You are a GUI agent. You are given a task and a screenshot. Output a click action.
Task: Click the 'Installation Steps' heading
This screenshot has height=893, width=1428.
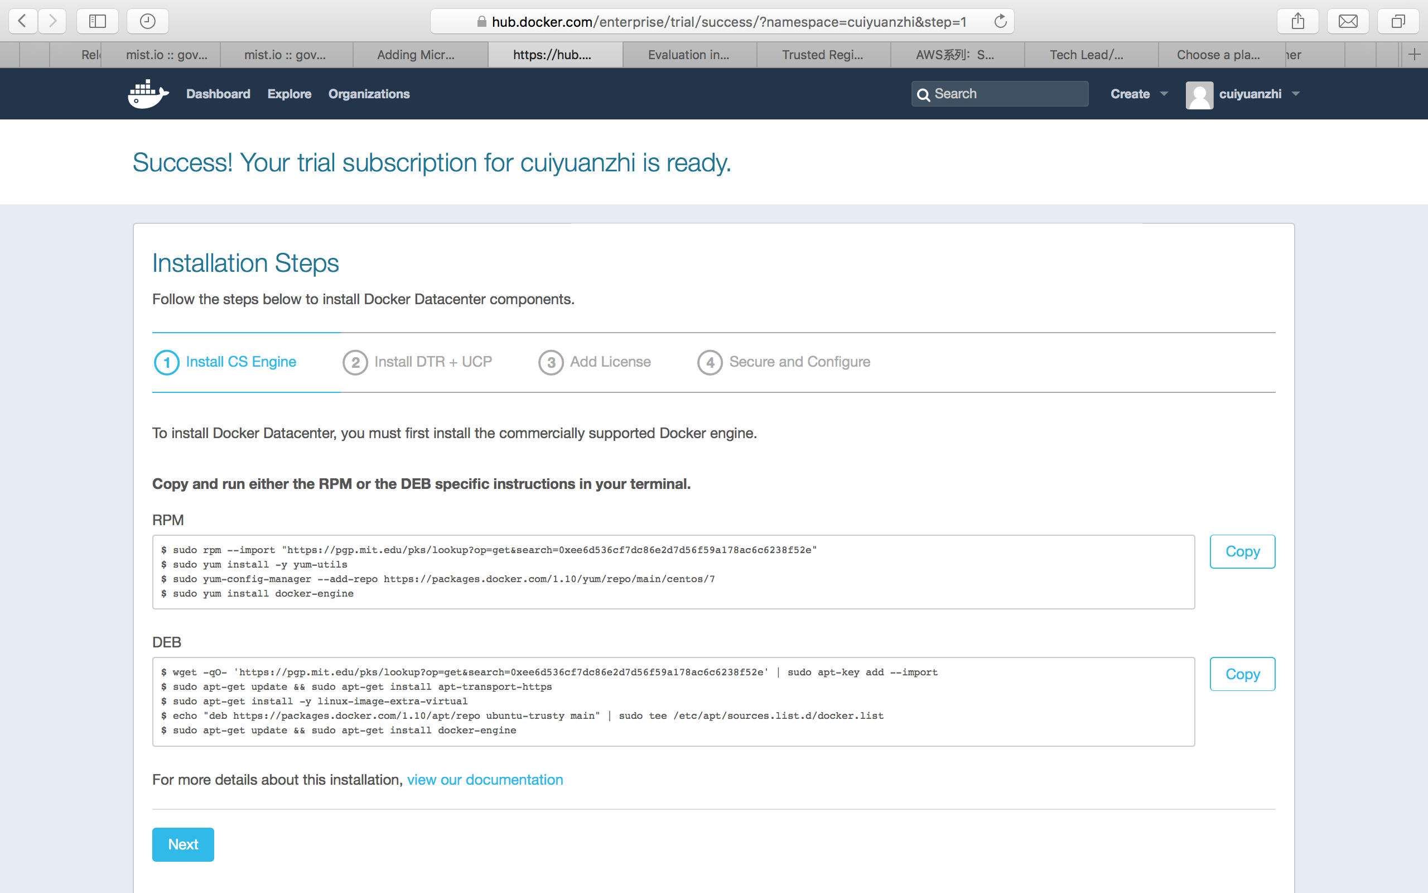pyautogui.click(x=245, y=263)
